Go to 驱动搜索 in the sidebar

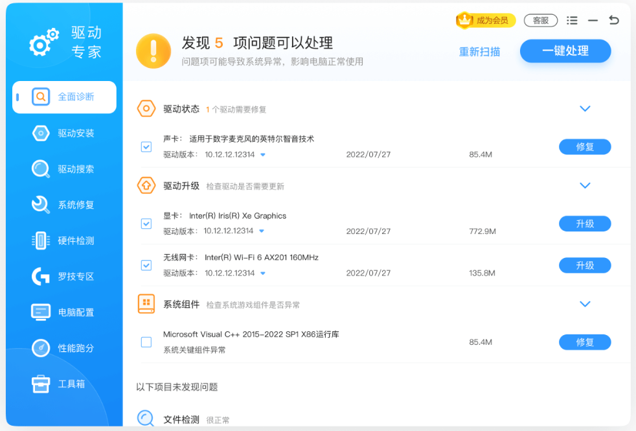point(65,169)
